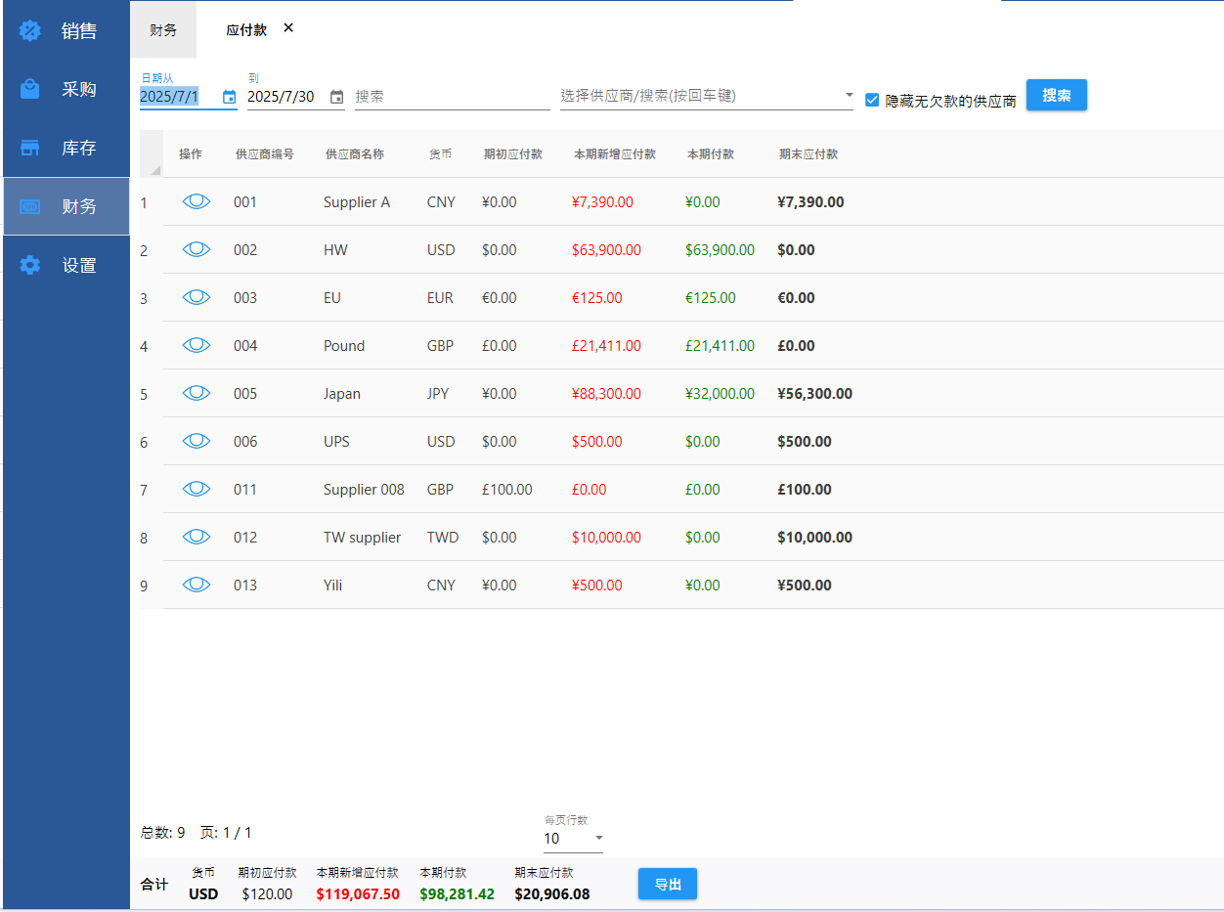Select the 财务 sidebar menu item
The width and height of the screenshot is (1224, 912).
(66, 206)
